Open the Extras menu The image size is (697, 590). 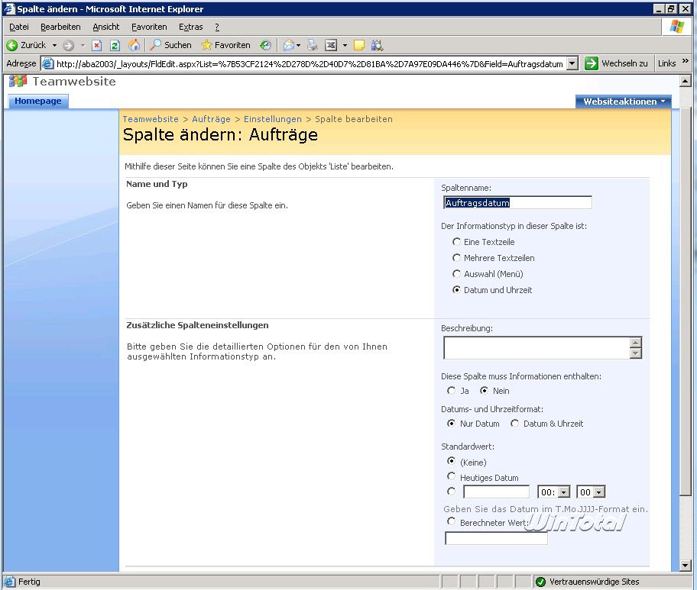click(191, 27)
